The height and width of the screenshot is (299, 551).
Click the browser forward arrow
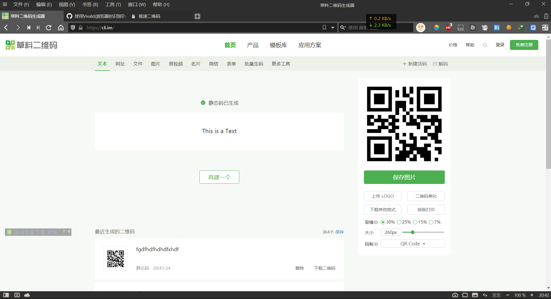tap(18, 28)
